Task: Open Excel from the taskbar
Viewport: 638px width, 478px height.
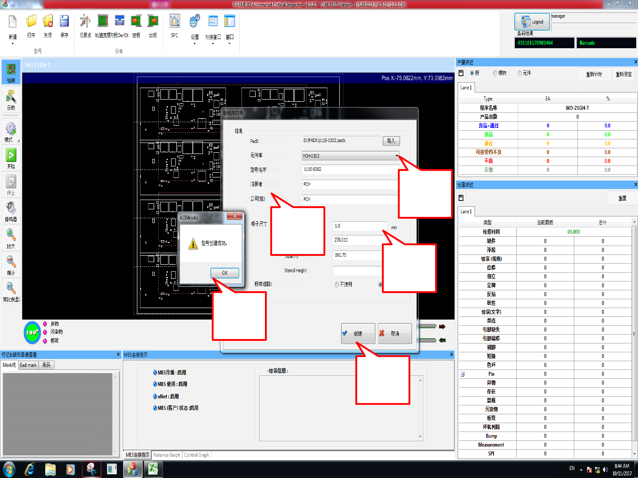Action: pos(153,469)
